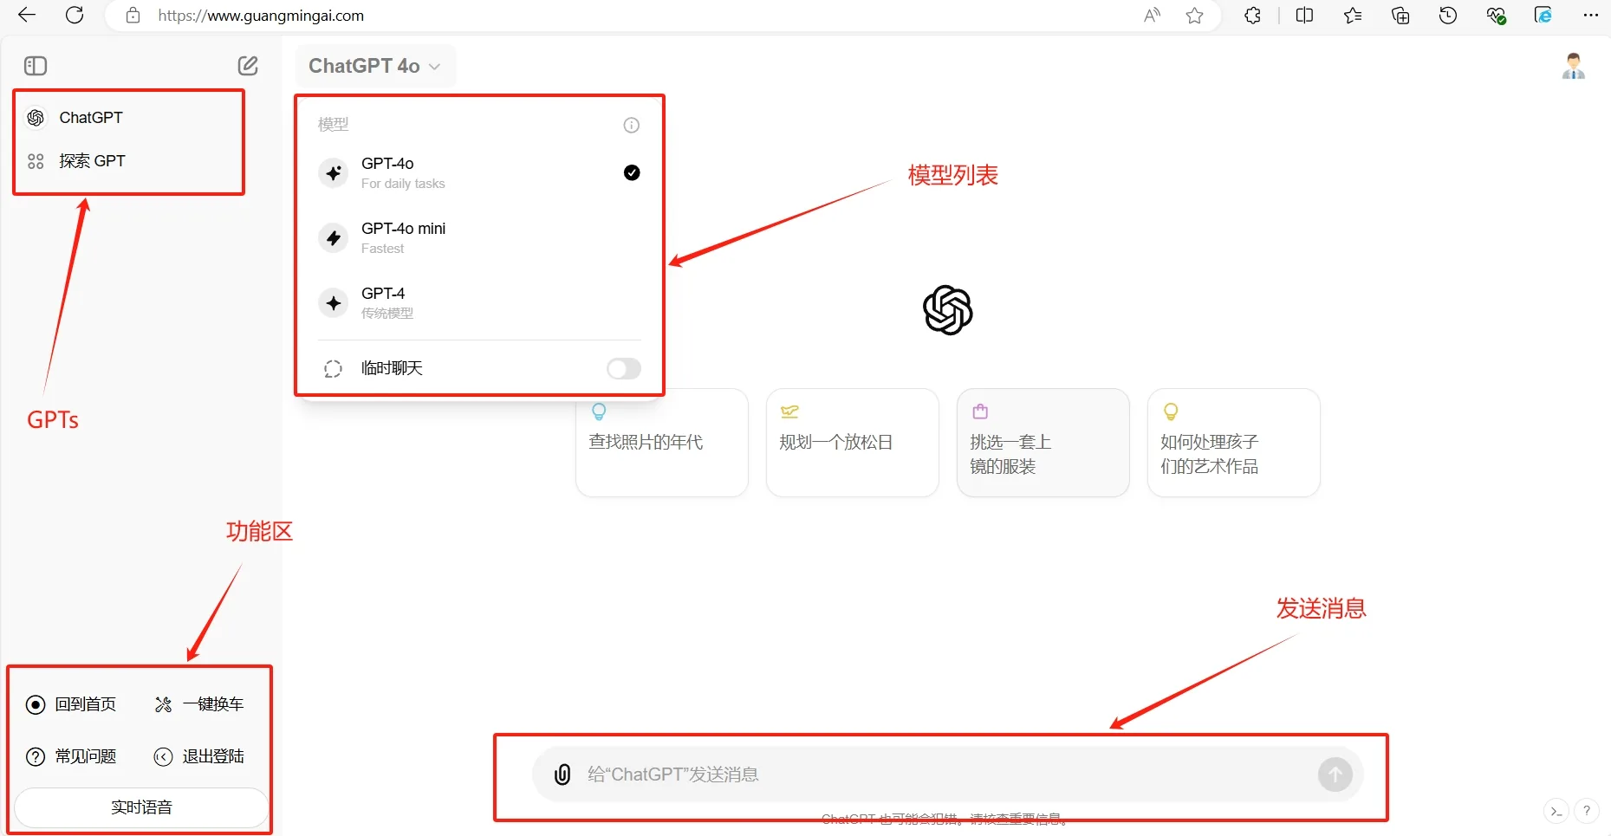
Task: Choose the 挑选一套上镜的服装 suggestion card
Action: pos(1043,443)
